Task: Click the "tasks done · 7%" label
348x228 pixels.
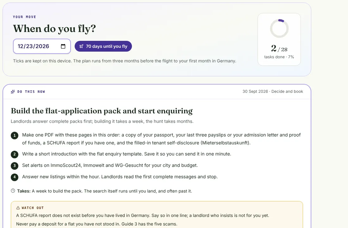Action: (x=279, y=57)
